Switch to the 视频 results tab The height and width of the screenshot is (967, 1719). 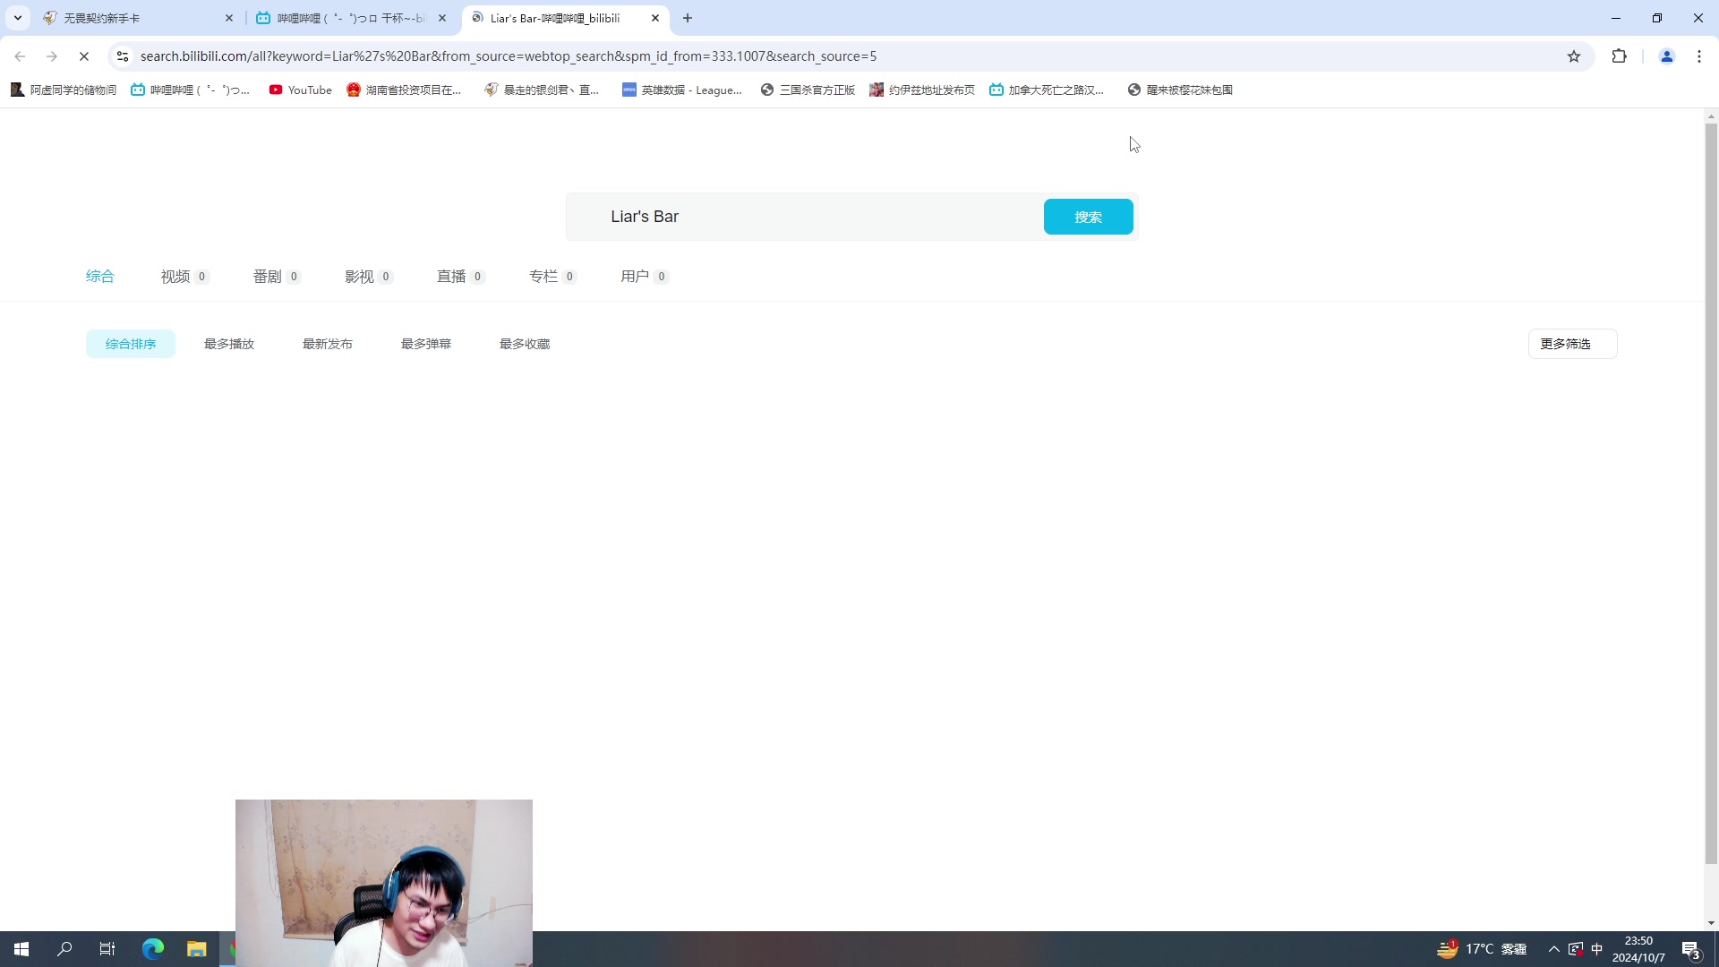point(175,277)
